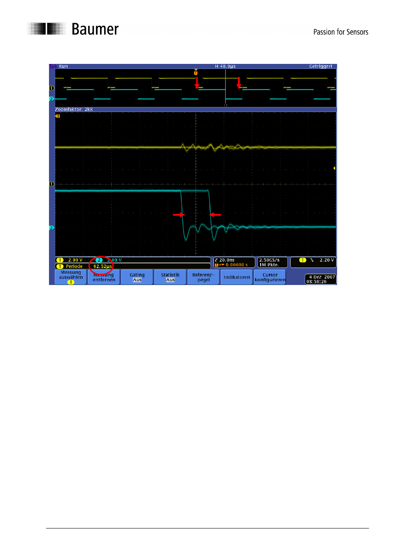Click the 4 Dez 2007 date readout

[322, 277]
